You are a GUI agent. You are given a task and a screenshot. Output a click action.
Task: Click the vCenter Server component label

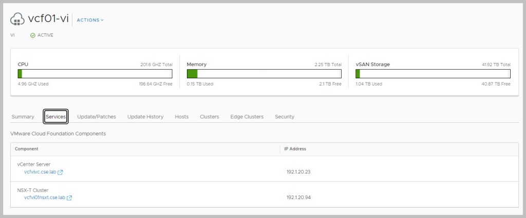point(33,164)
